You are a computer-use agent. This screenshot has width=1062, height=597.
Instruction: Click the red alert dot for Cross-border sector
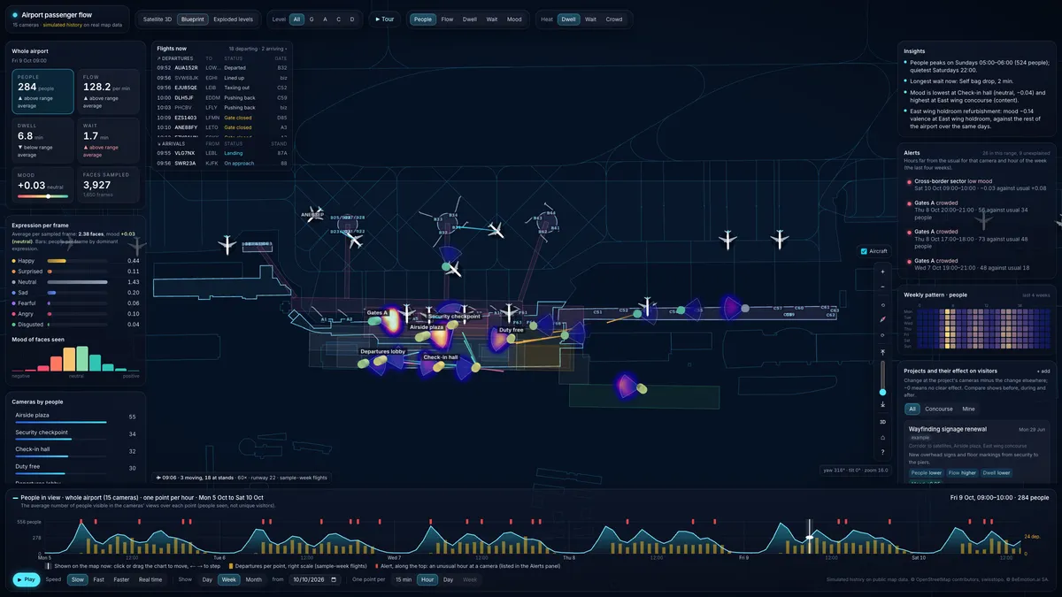909,182
